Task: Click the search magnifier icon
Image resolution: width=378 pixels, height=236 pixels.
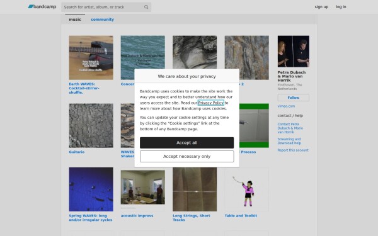Action: [146, 7]
